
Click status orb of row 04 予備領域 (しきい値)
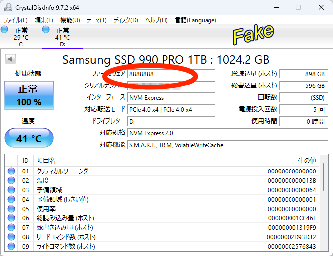(x=11, y=199)
